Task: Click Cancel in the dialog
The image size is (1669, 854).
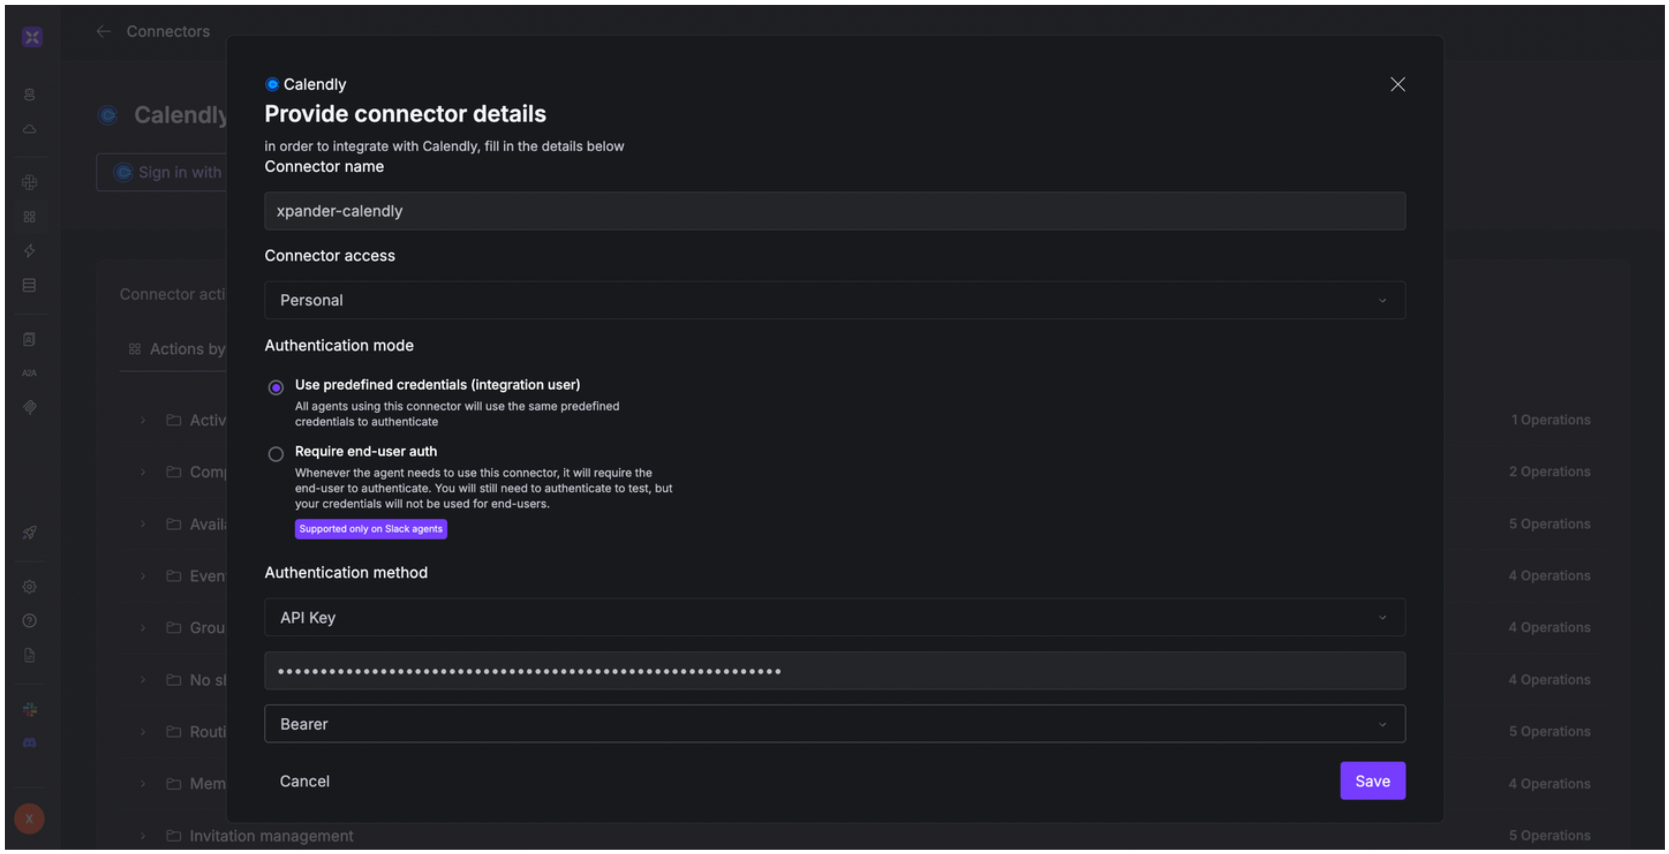Action: 304,782
